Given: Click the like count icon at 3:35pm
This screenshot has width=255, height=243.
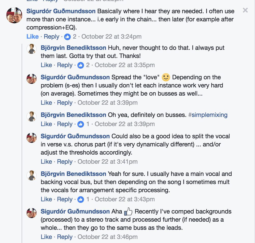Looking at the screenshot, I should pos(81,65).
